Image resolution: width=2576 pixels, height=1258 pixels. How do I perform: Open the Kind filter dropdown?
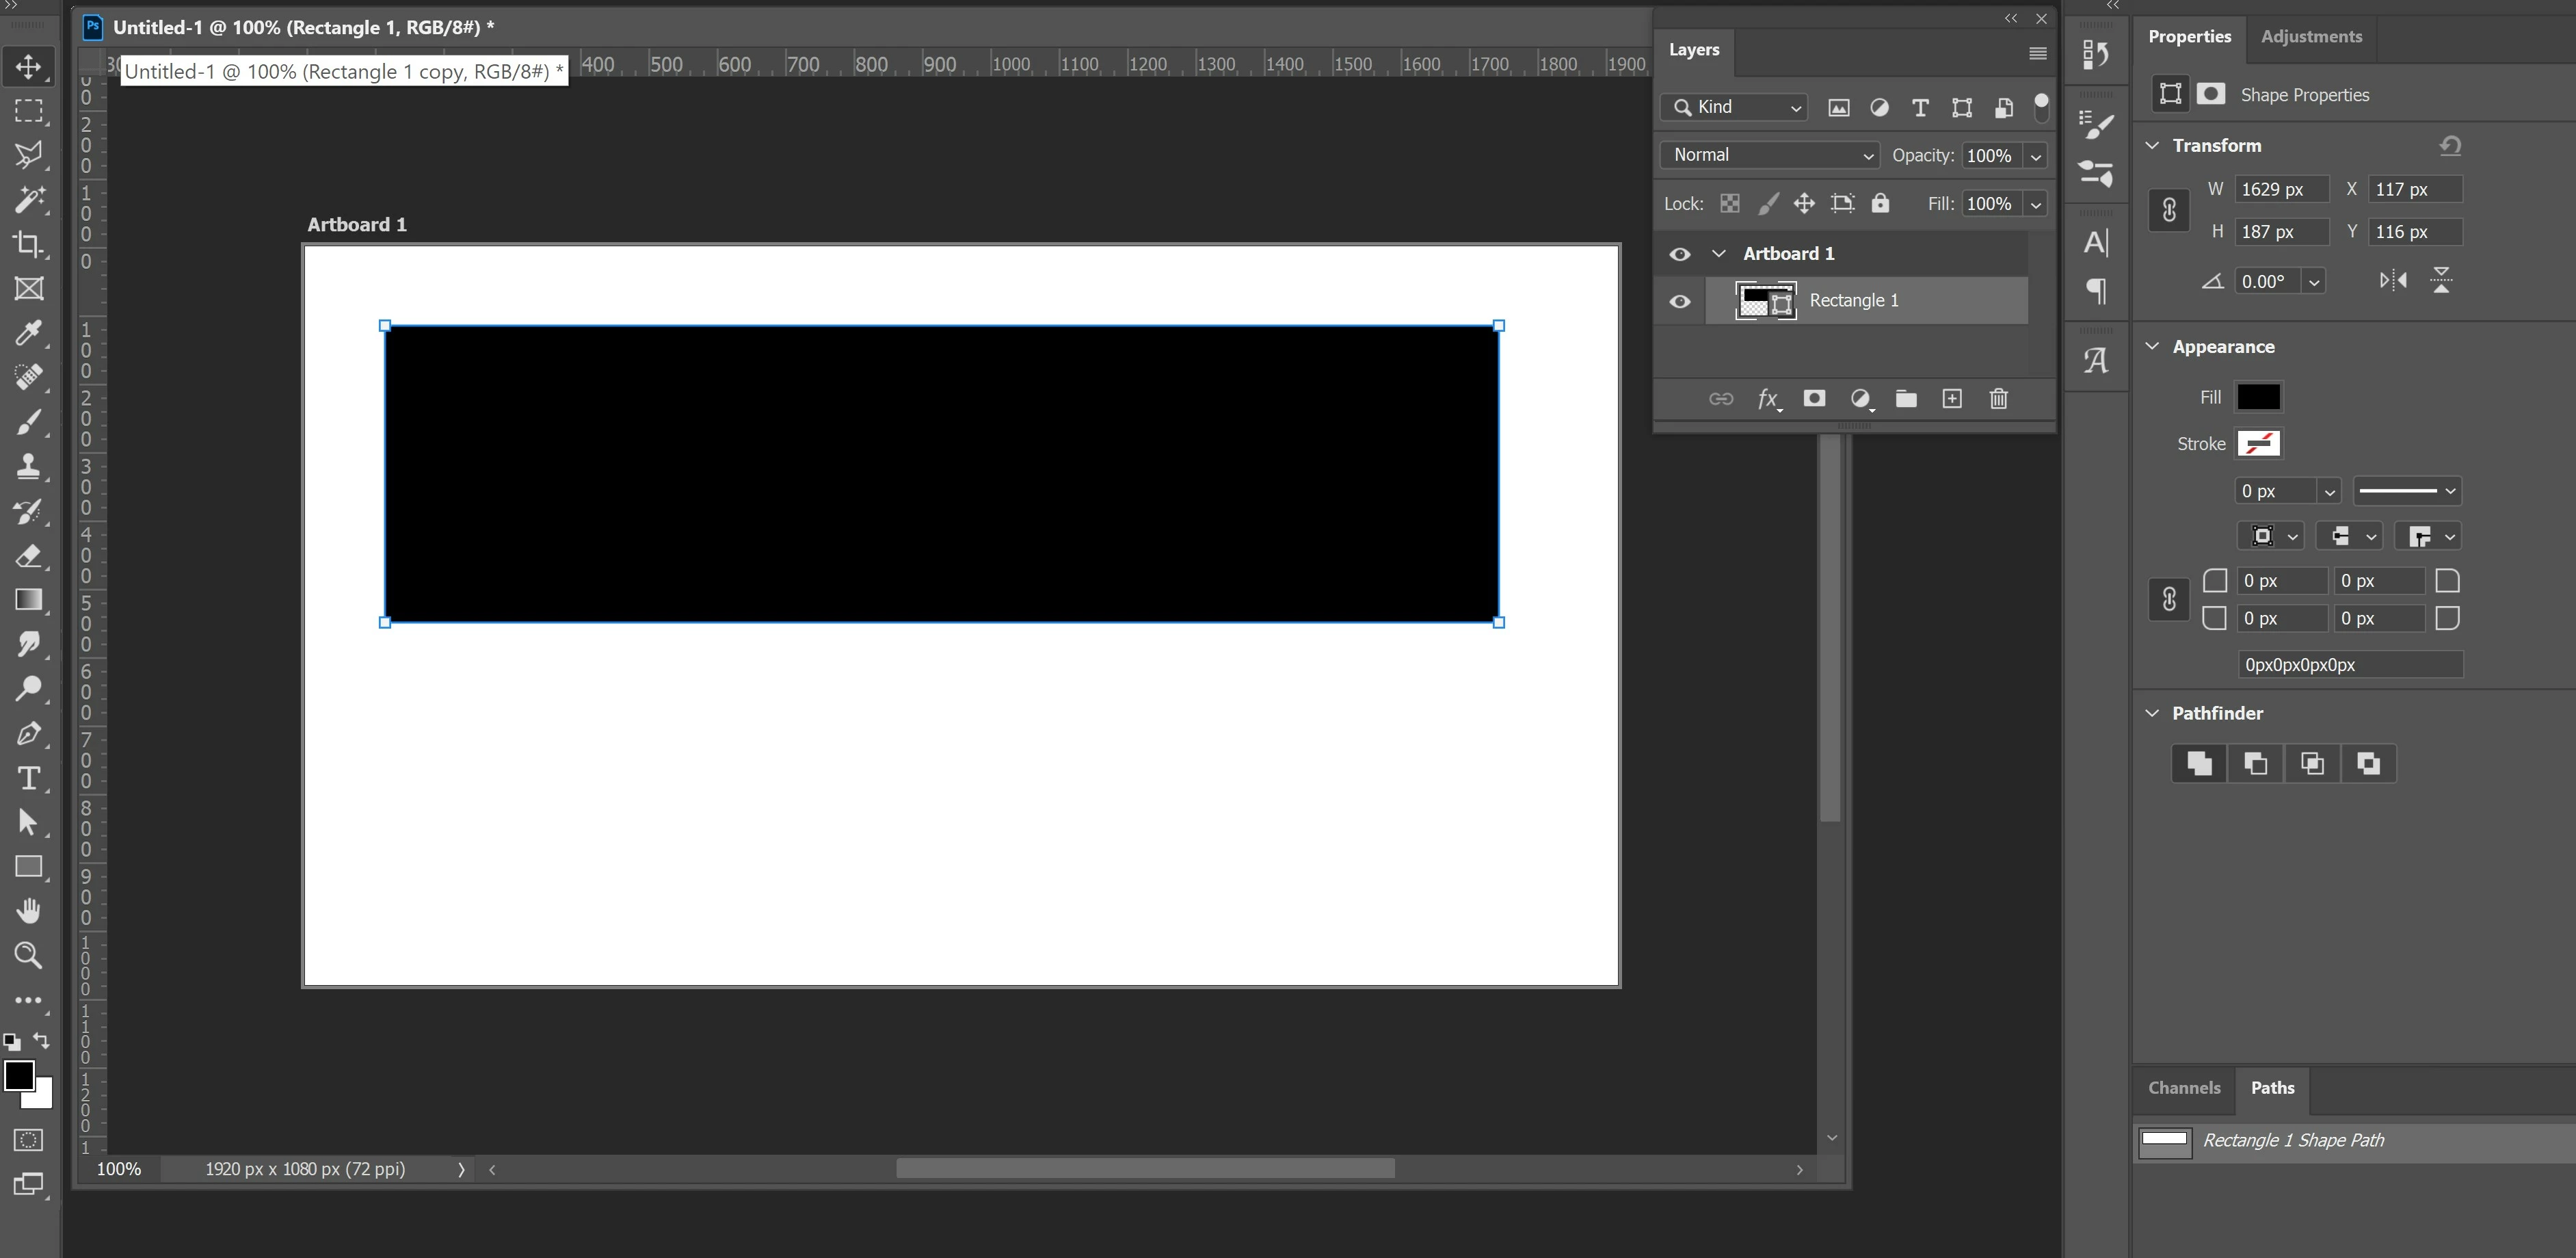1734,107
